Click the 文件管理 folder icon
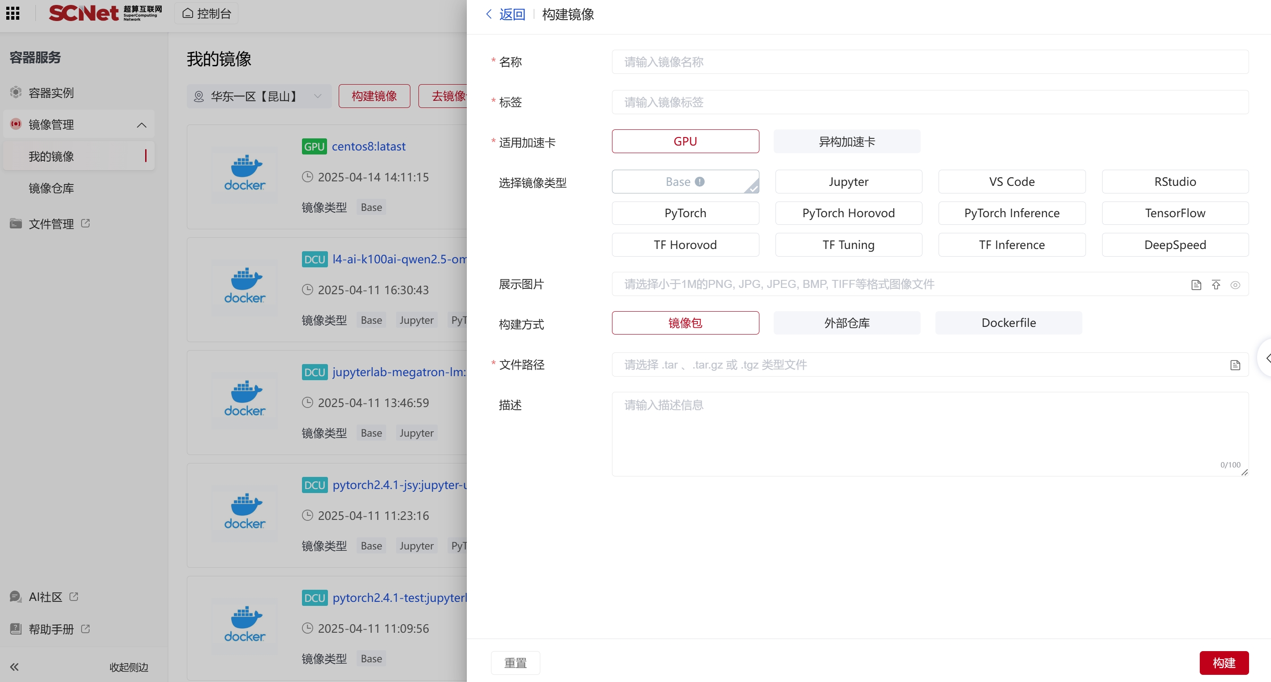The width and height of the screenshot is (1271, 682). [x=16, y=223]
